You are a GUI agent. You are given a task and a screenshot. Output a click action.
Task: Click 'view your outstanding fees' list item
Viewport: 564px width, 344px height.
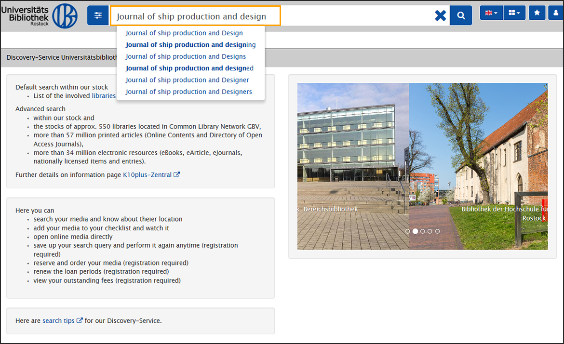pyautogui.click(x=107, y=280)
